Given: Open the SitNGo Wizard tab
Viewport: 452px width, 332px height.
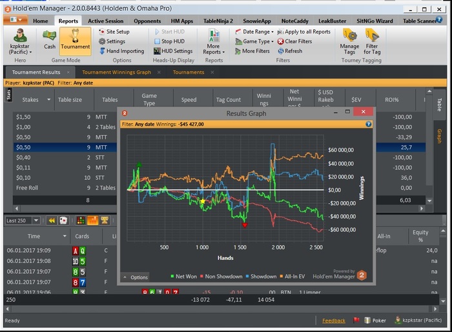Looking at the screenshot, I should 375,21.
